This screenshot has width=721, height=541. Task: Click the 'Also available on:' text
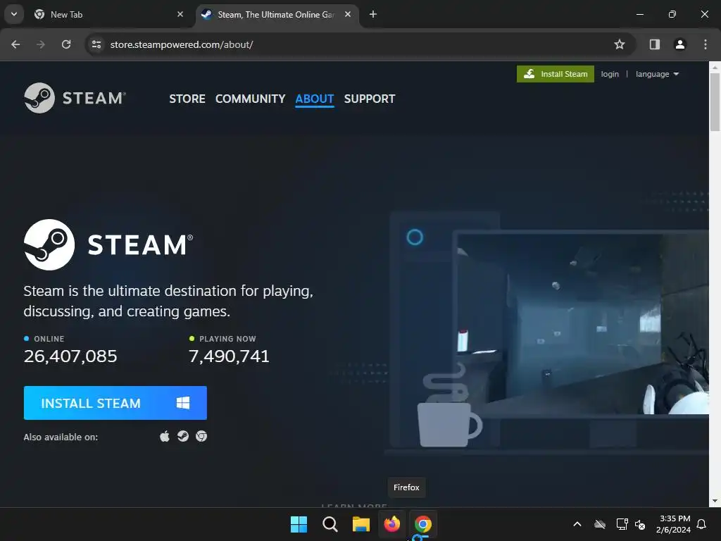tap(61, 437)
